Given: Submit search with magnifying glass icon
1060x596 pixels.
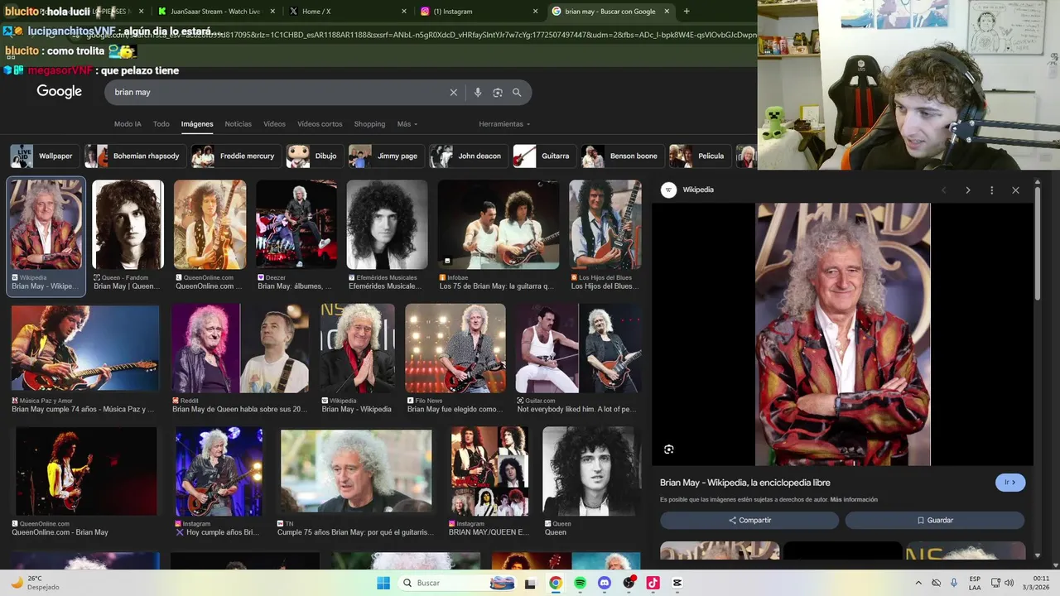Looking at the screenshot, I should 517,93.
